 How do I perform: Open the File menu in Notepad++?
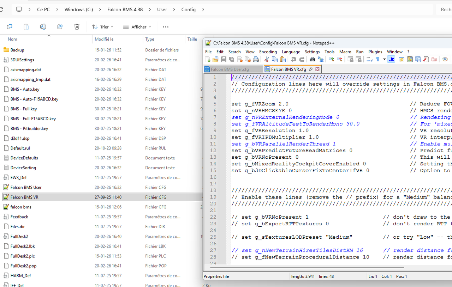coord(209,52)
